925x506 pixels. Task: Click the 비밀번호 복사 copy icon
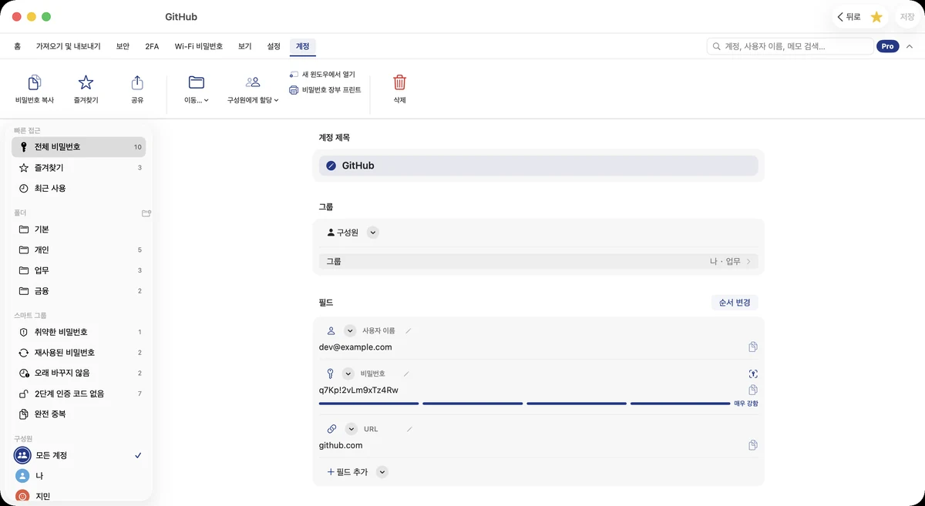[x=35, y=82]
